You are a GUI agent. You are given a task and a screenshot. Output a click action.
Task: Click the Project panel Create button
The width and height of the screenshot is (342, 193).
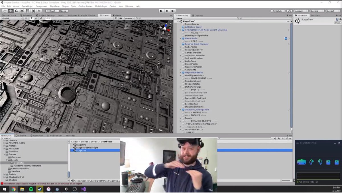pyautogui.click(x=5, y=138)
